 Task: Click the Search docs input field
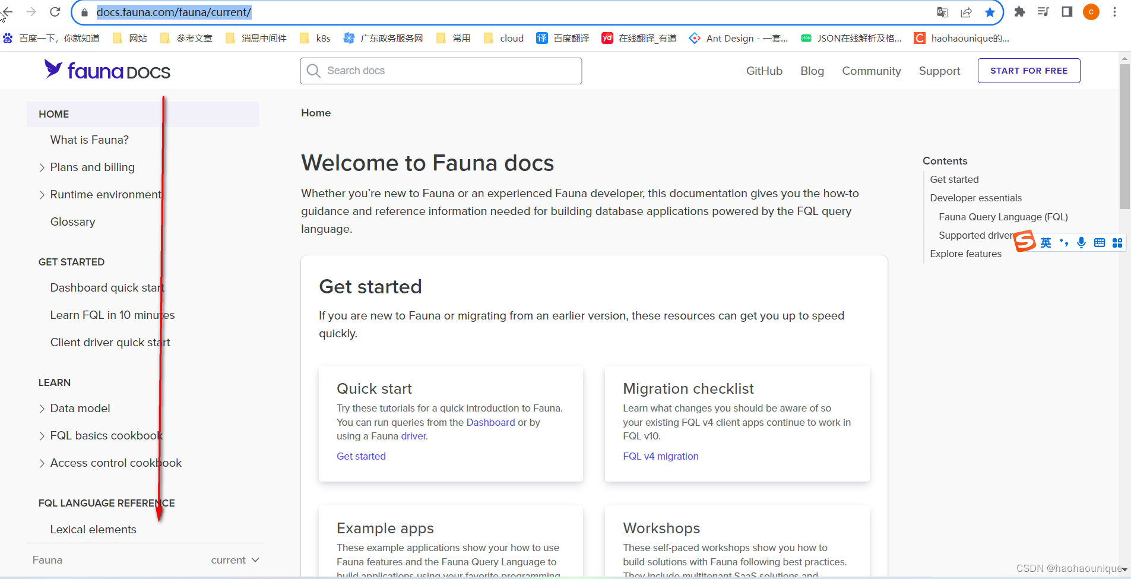pyautogui.click(x=441, y=71)
